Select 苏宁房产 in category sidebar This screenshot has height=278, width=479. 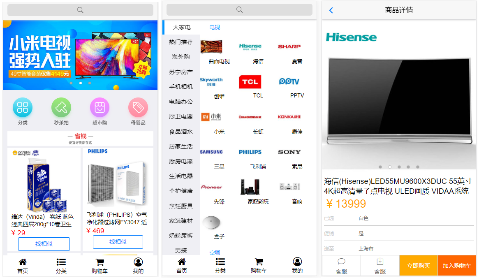pyautogui.click(x=181, y=72)
